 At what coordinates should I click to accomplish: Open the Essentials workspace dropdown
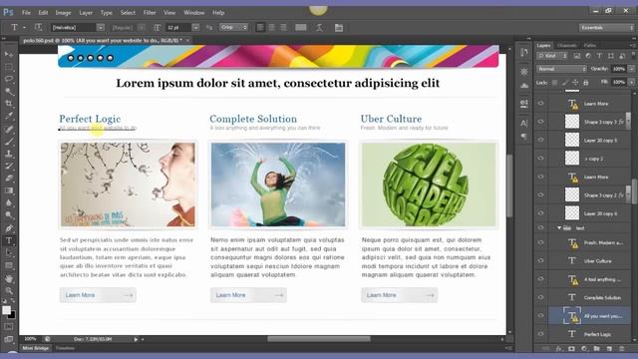[x=606, y=27]
